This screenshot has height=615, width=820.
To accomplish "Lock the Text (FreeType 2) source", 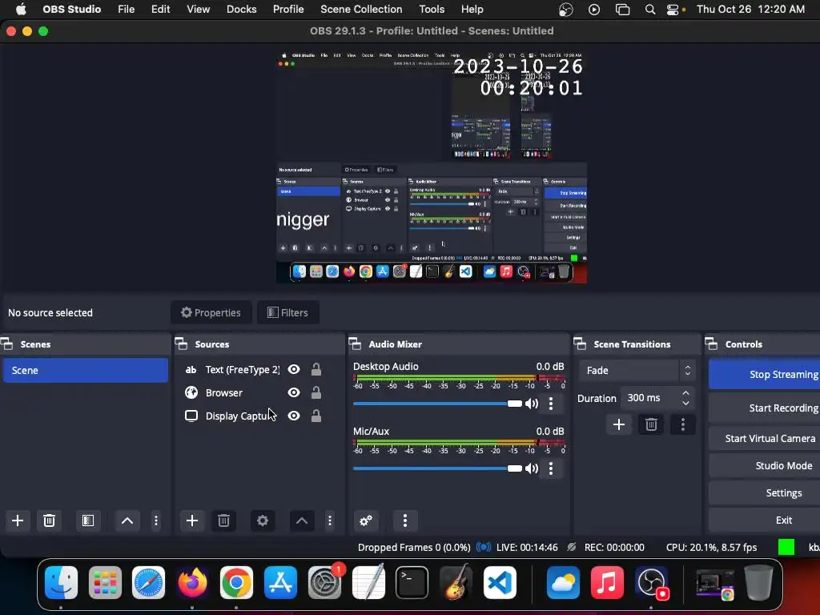I will (x=316, y=370).
